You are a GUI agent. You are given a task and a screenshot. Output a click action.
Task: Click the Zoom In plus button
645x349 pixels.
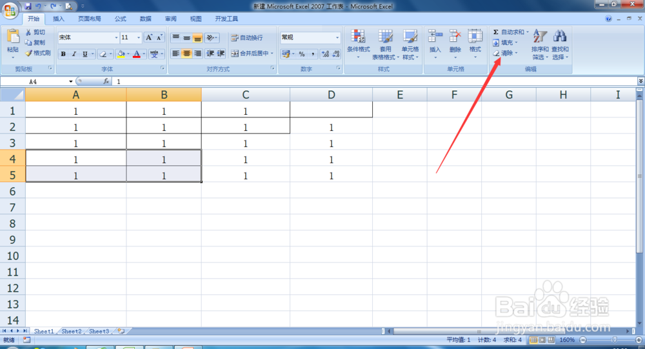point(639,340)
